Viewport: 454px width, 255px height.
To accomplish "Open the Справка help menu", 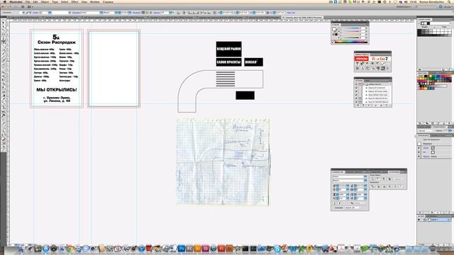I will [x=108, y=1].
